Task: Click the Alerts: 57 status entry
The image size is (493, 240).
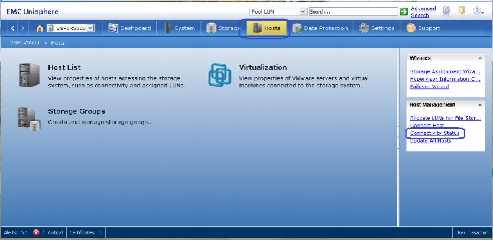Action: pos(15,232)
